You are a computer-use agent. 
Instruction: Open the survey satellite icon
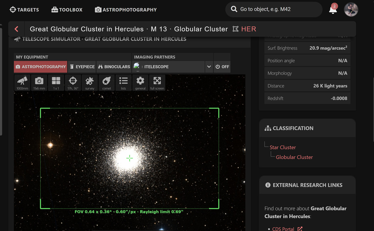(90, 83)
